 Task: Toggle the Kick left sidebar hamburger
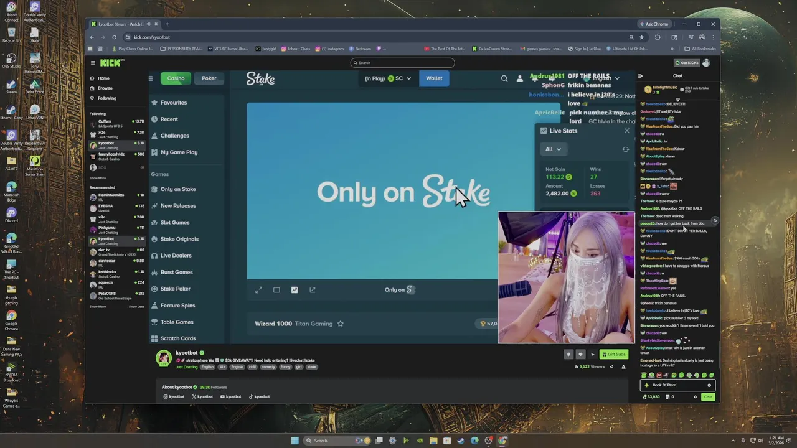point(93,63)
